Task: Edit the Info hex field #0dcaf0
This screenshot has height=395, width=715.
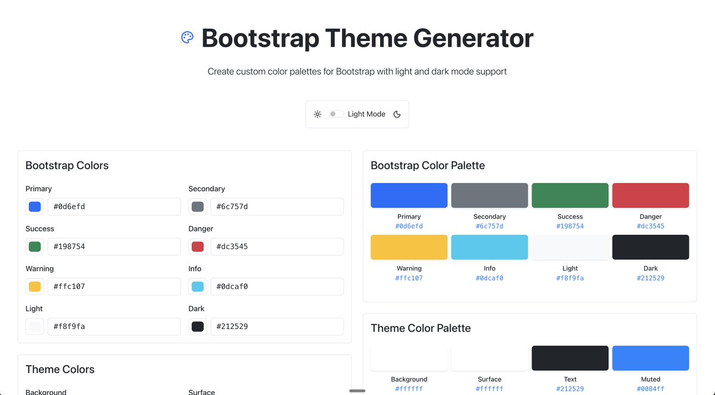Action: pos(277,287)
